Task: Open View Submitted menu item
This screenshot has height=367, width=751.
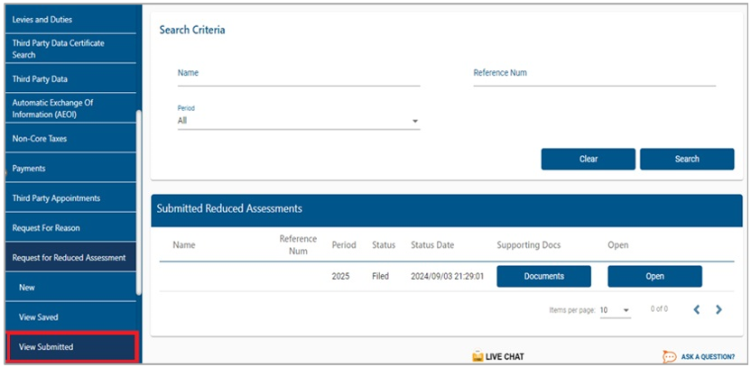Action: click(72, 347)
